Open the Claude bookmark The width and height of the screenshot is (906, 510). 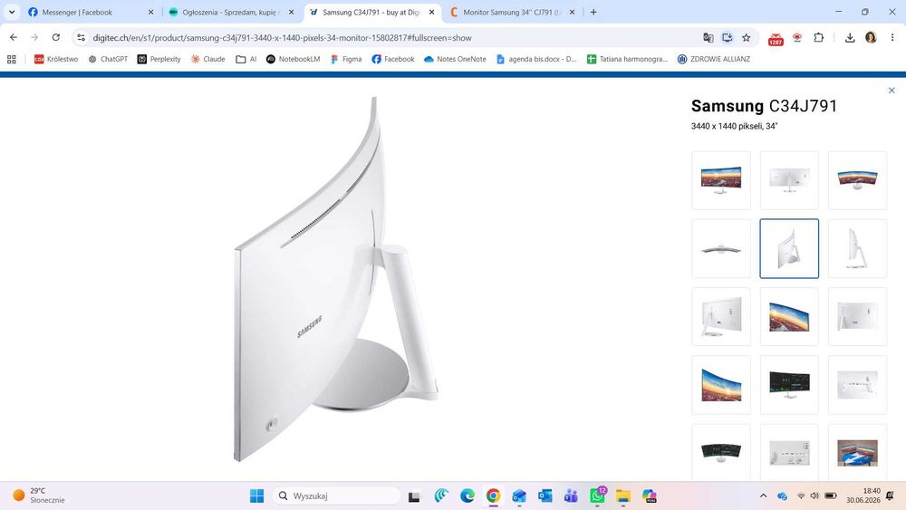pyautogui.click(x=208, y=59)
